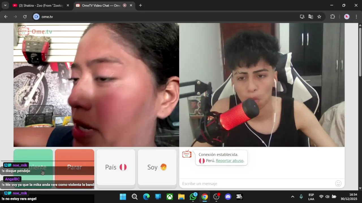Image resolution: width=362 pixels, height=203 pixels.
Task: Open OBS Studio from the taskbar
Action: 216,197
